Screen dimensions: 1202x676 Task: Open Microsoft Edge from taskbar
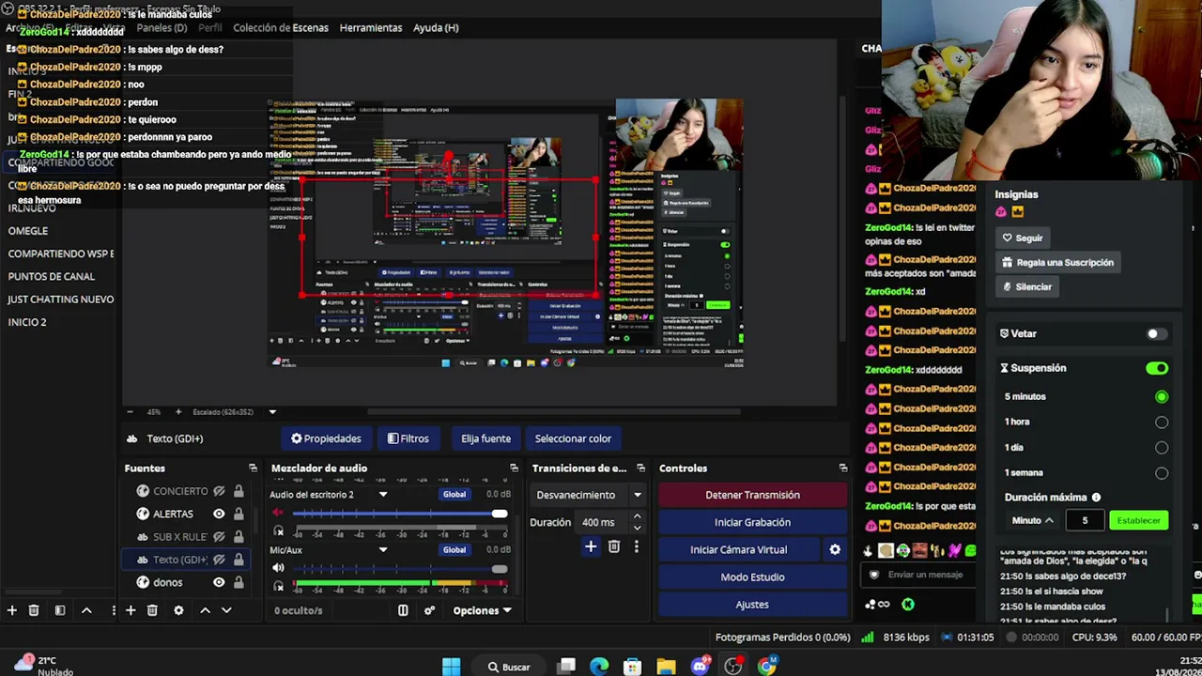click(x=599, y=667)
